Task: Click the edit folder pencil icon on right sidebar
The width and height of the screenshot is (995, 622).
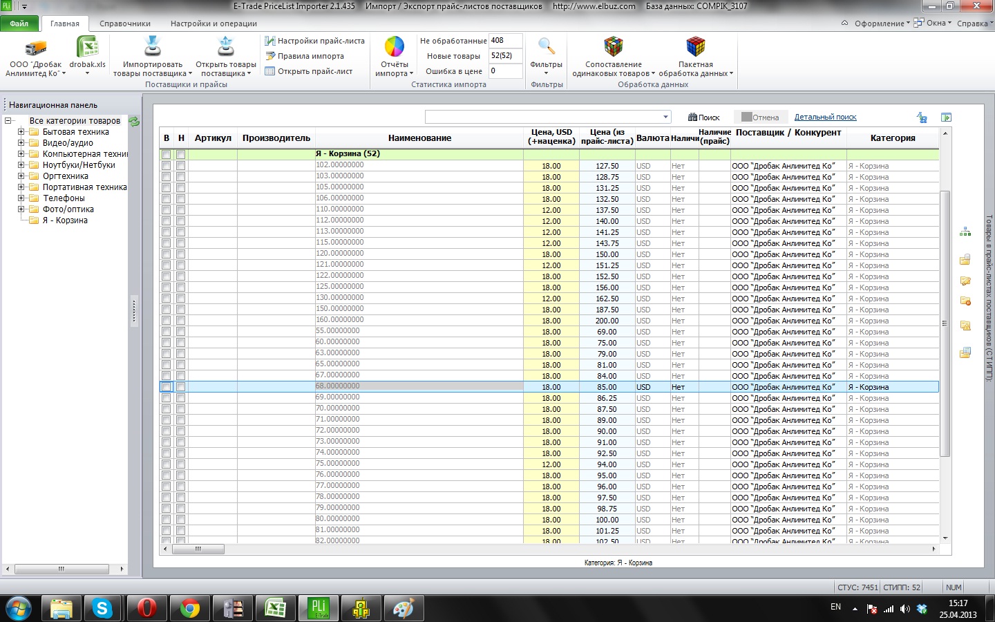Action: pos(965,281)
